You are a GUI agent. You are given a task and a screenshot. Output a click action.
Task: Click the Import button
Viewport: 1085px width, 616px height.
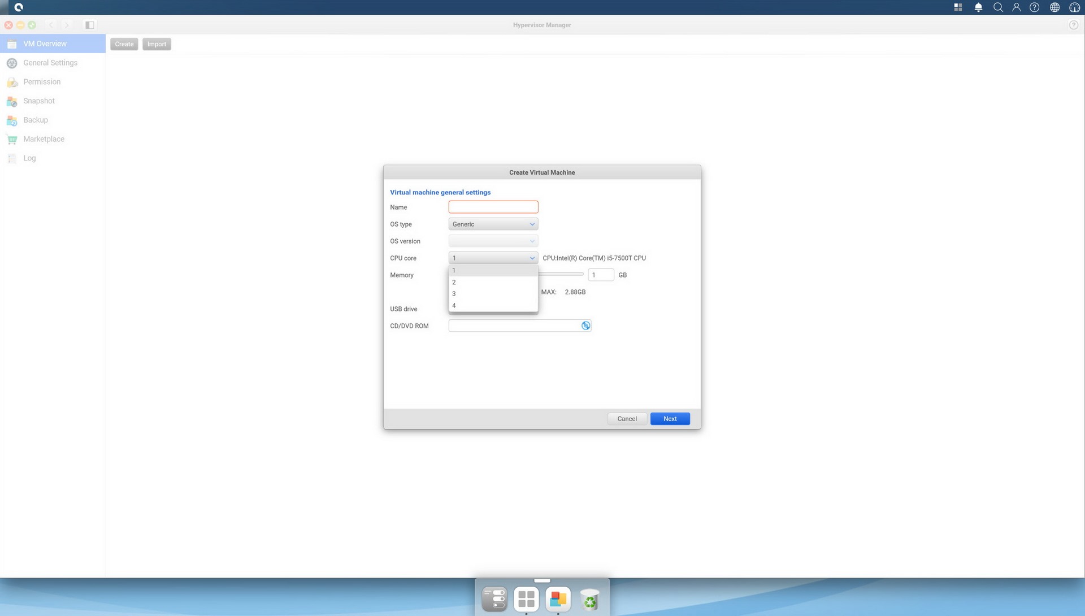pyautogui.click(x=157, y=44)
